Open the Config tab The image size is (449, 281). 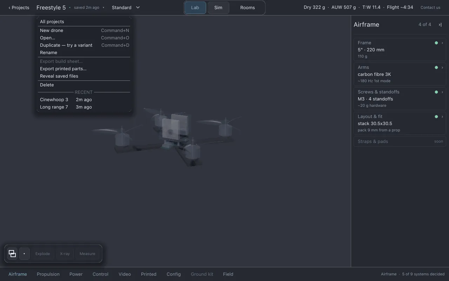coord(174,274)
